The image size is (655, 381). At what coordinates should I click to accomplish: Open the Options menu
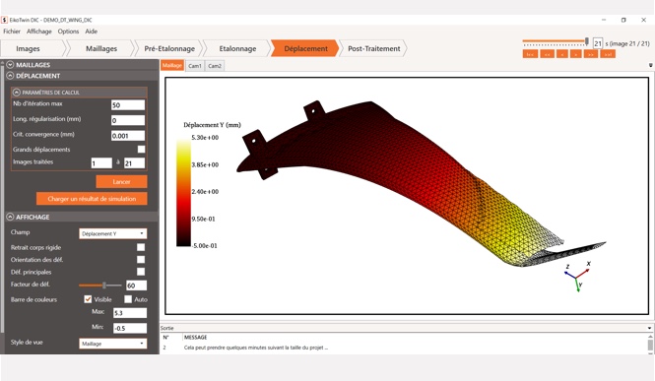[68, 32]
